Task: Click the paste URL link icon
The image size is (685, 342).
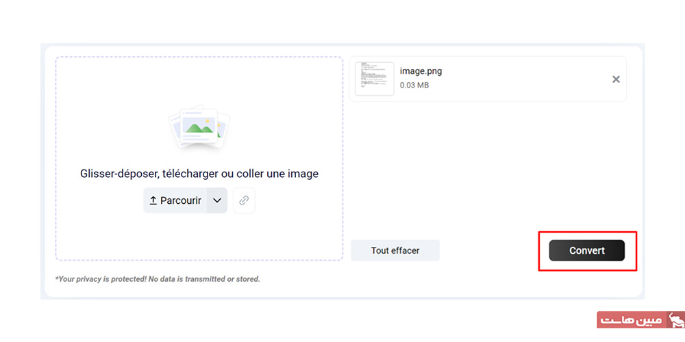Action: pyautogui.click(x=244, y=200)
